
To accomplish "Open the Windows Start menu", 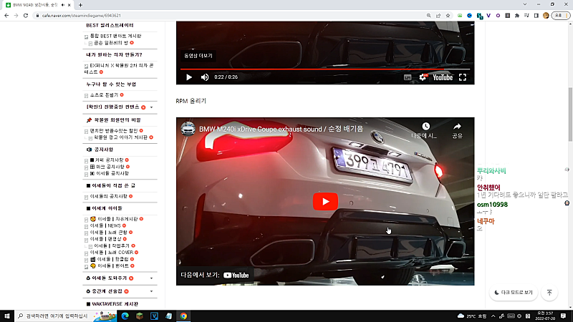I will click(7, 316).
